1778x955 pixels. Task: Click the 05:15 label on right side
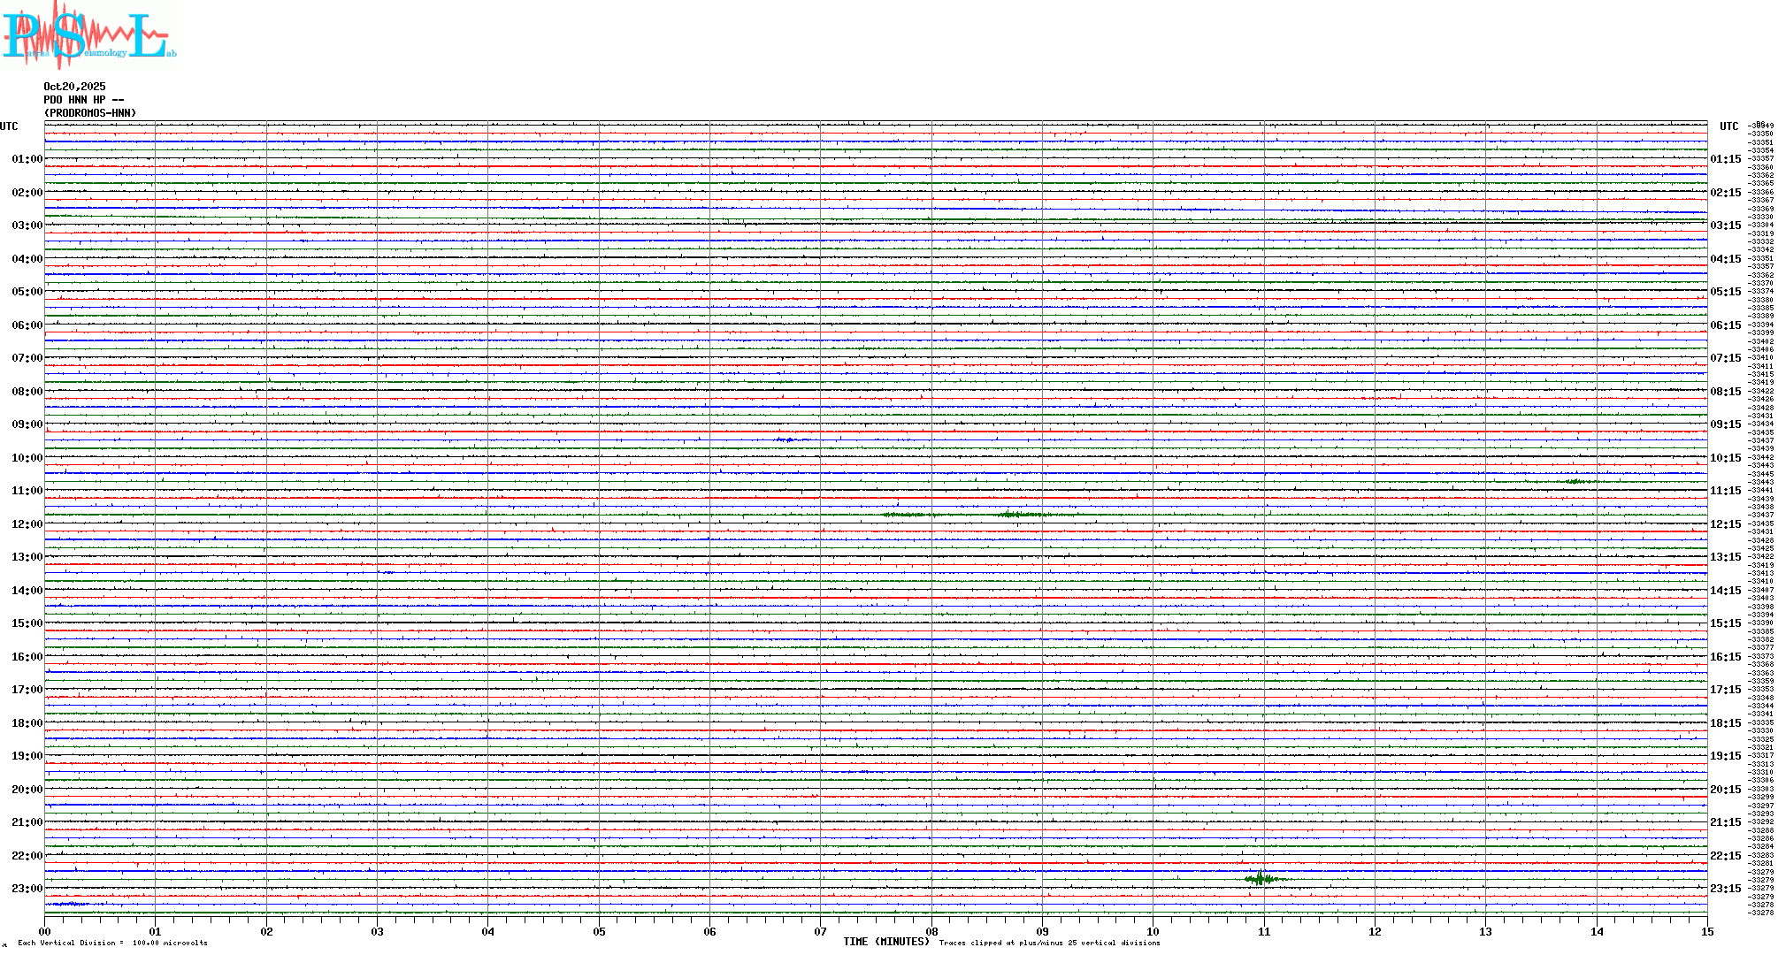1726,292
